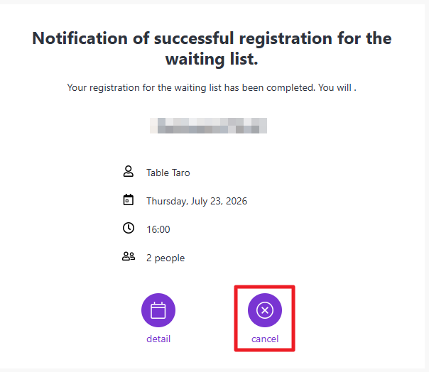The width and height of the screenshot is (429, 372).
Task: Click the purple cancel X icon
Action: coord(264,310)
